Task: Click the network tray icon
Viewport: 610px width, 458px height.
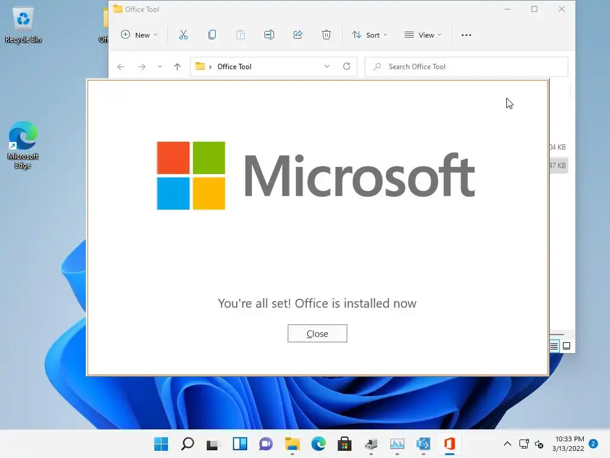Action: tap(524, 444)
